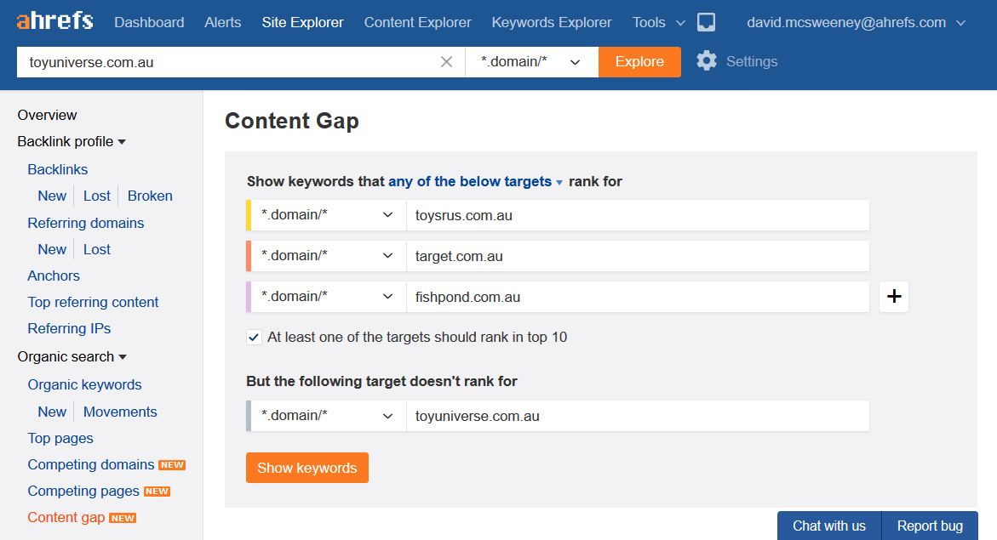Open the account email dropdown

tap(856, 22)
